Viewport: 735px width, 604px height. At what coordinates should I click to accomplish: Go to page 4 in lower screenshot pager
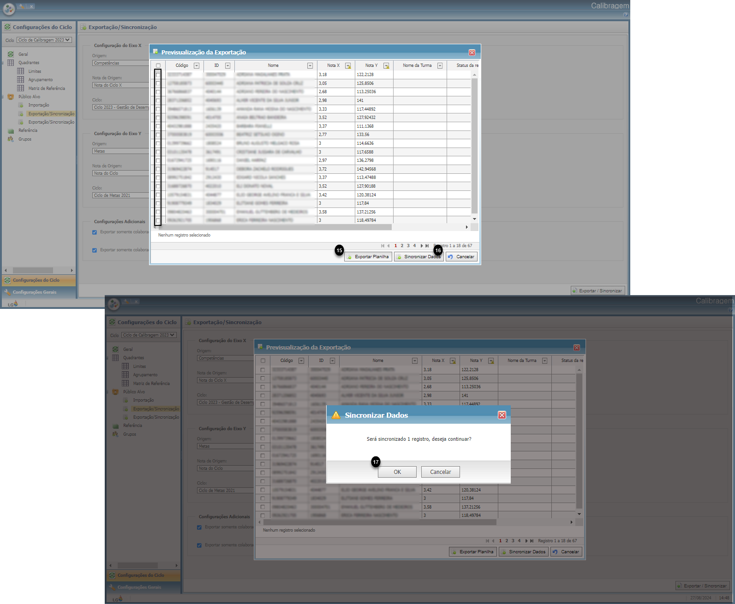(x=519, y=541)
